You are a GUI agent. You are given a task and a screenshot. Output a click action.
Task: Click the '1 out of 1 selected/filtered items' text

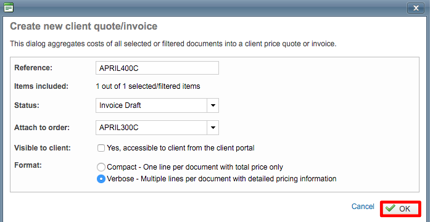click(x=148, y=86)
